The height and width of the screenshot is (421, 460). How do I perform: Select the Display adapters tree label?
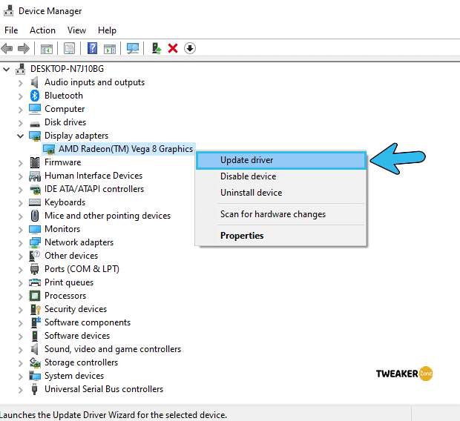pos(76,136)
